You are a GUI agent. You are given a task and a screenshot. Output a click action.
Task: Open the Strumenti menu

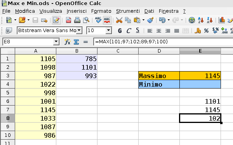pyautogui.click(x=128, y=11)
